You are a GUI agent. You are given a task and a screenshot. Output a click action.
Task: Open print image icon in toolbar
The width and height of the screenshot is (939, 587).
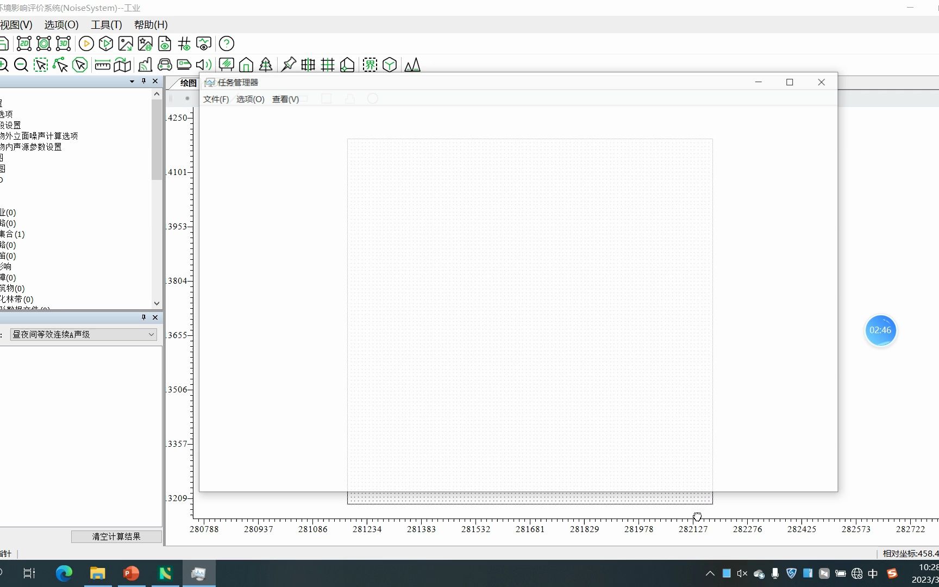pos(145,43)
